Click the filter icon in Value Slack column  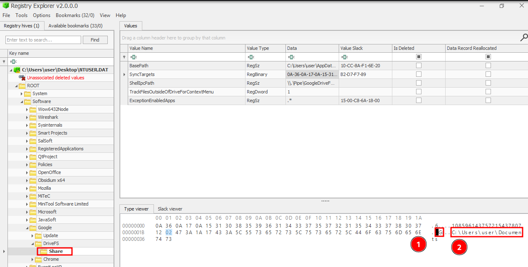pyautogui.click(x=344, y=57)
